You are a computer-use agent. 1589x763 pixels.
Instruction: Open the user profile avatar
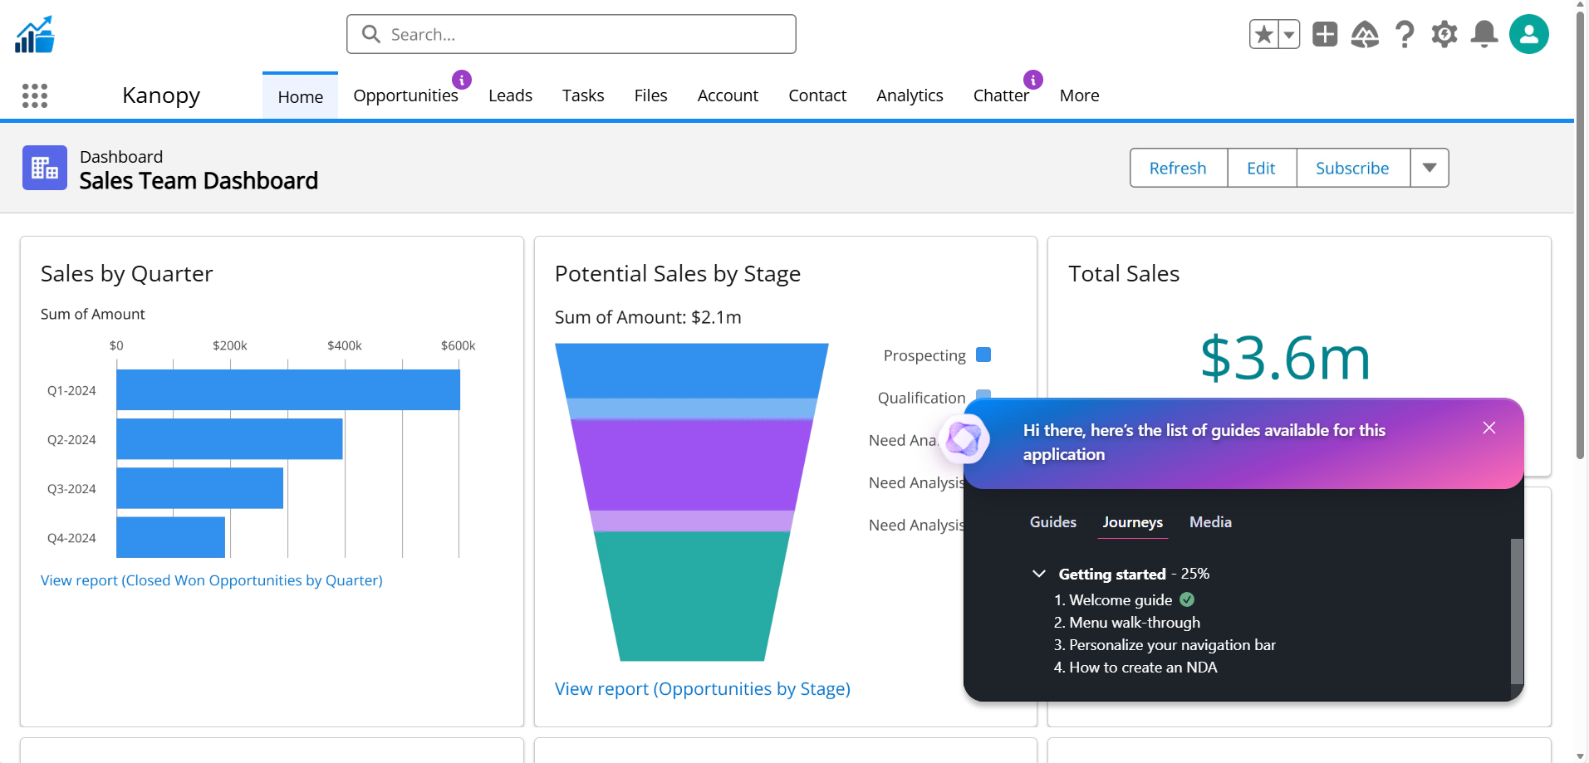[1529, 35]
